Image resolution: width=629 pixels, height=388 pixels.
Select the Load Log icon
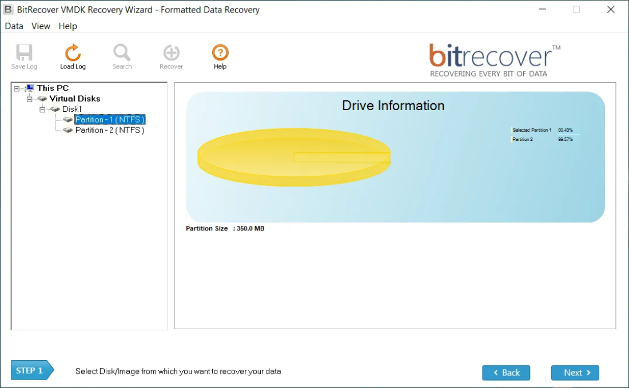pyautogui.click(x=73, y=51)
